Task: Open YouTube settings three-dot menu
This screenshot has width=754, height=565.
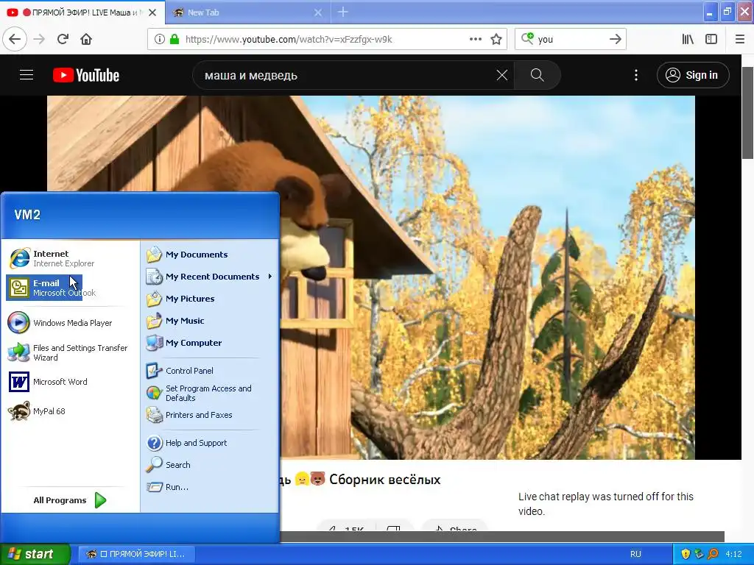Action: [x=636, y=75]
